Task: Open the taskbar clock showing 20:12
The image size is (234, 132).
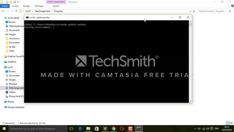Action: pyautogui.click(x=227, y=129)
